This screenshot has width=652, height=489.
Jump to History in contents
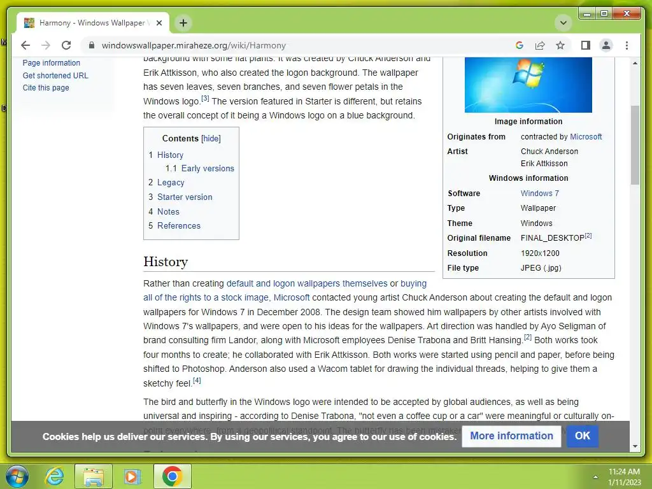click(x=170, y=155)
